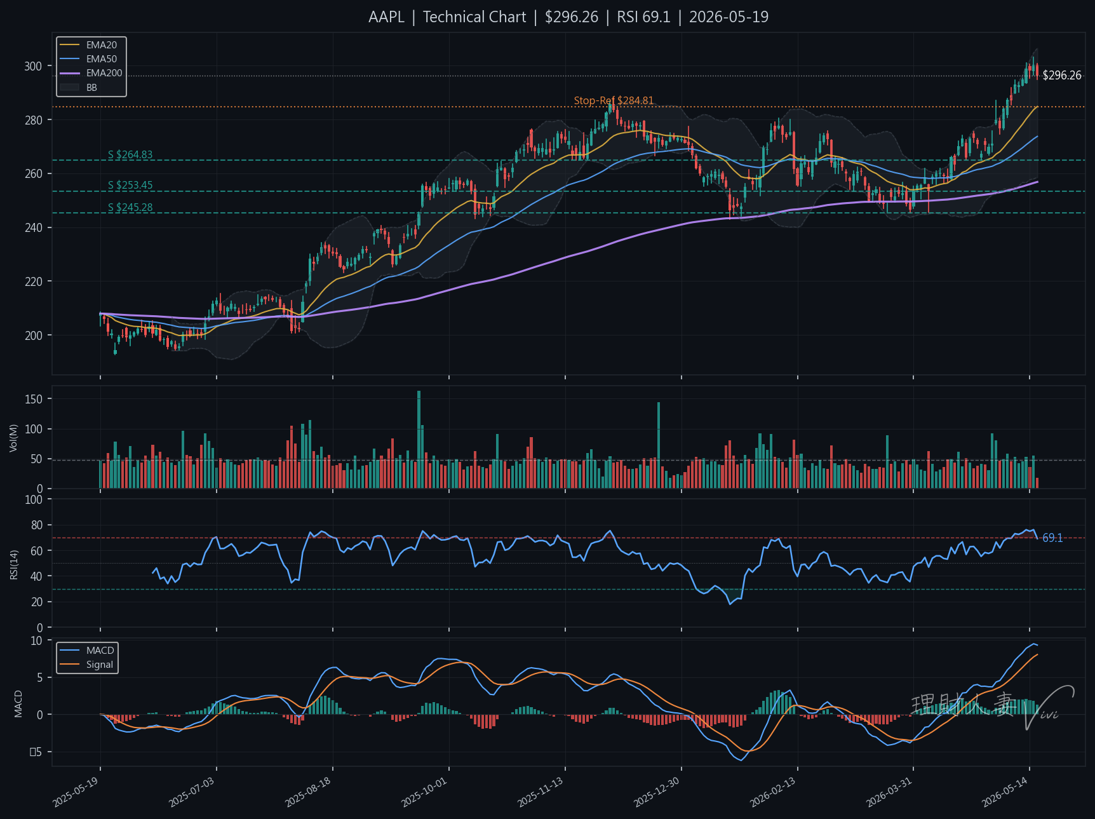Screen dimensions: 1095x819
Task: Click the vertical MACD axis title
Action: (x=18, y=703)
